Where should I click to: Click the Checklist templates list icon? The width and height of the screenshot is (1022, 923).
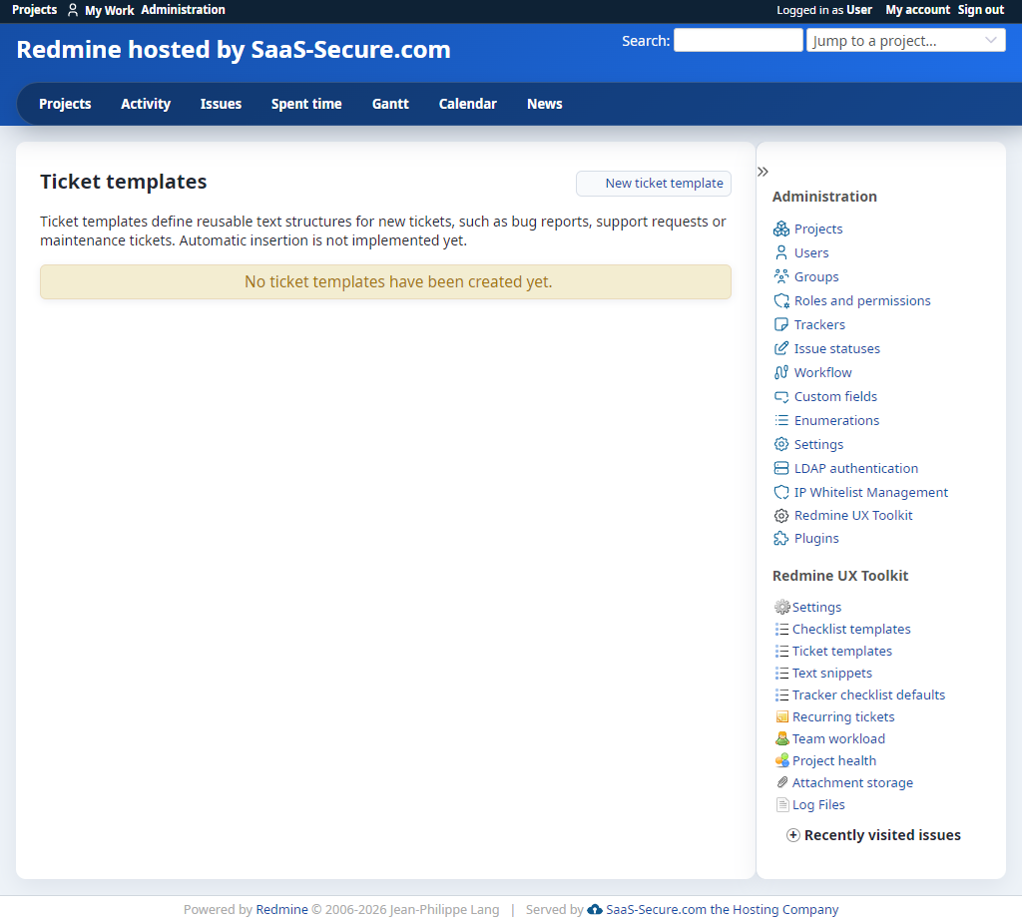(x=782, y=629)
